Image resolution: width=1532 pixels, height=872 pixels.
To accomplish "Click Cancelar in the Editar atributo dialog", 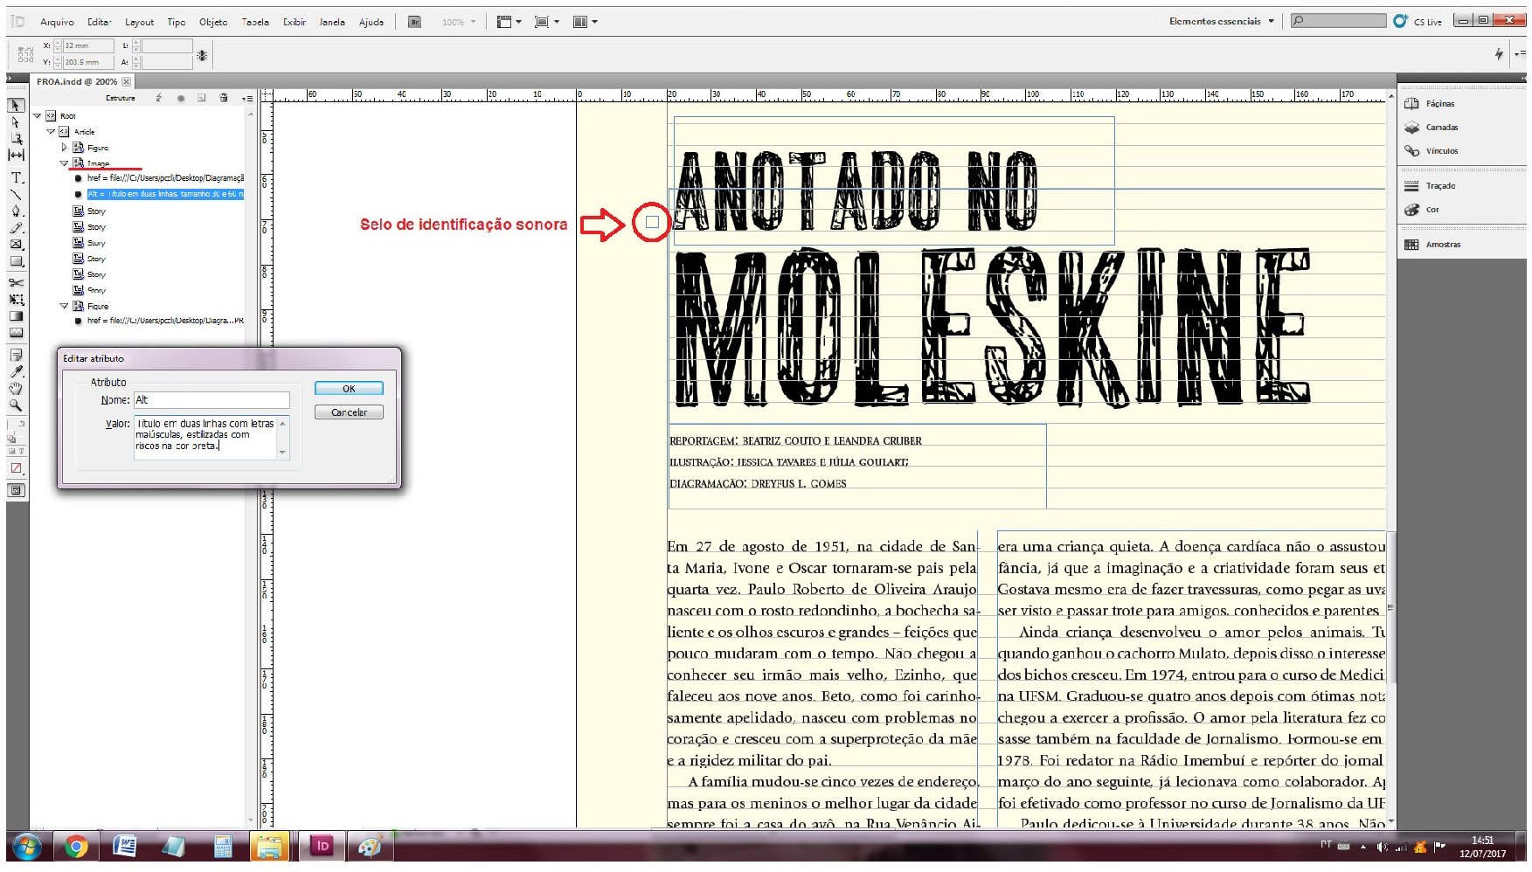I will pyautogui.click(x=349, y=412).
